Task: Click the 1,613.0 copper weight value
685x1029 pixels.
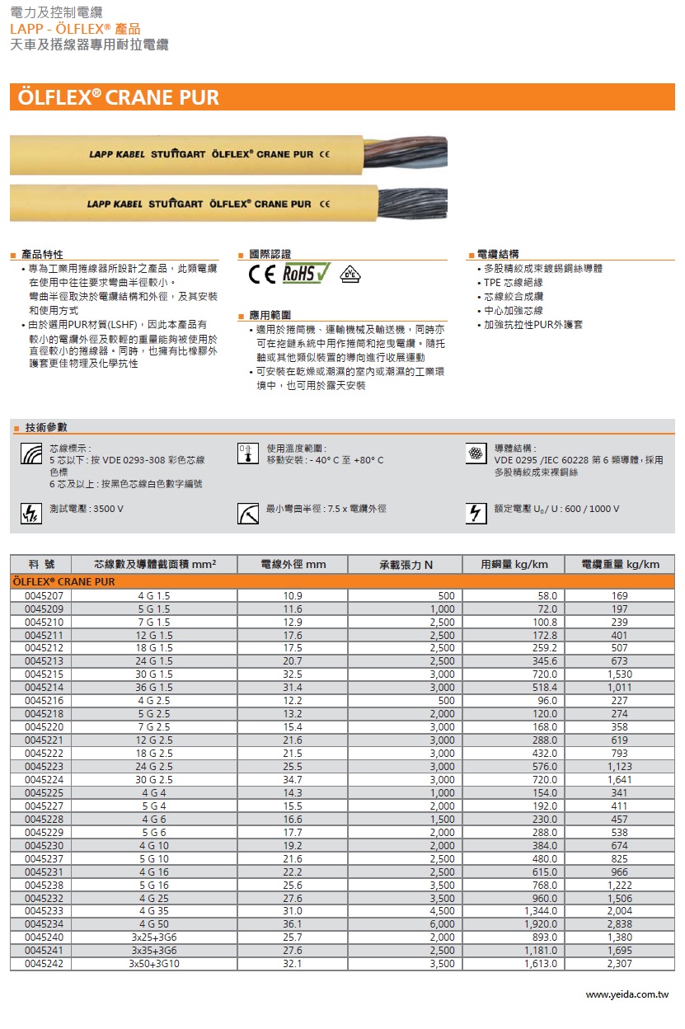Action: tap(541, 964)
